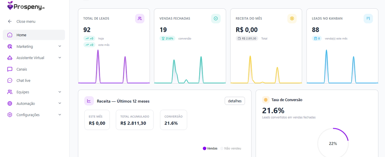
Task: Click the calendar icon in the Kanban 0 badge
Action: 315,38
